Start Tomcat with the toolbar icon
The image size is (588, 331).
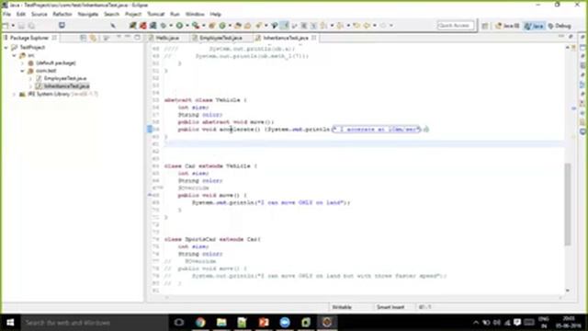(x=132, y=26)
